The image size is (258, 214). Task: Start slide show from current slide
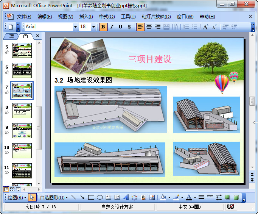pyautogui.click(x=18, y=189)
